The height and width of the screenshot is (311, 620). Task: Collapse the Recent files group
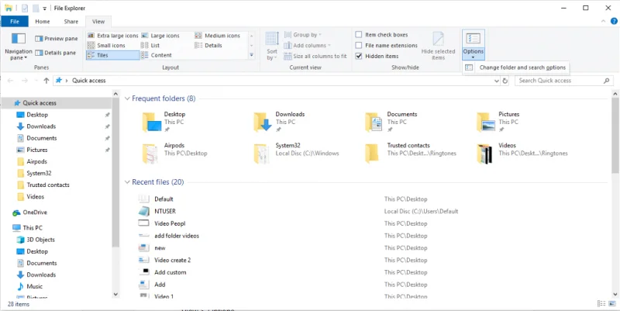click(127, 182)
